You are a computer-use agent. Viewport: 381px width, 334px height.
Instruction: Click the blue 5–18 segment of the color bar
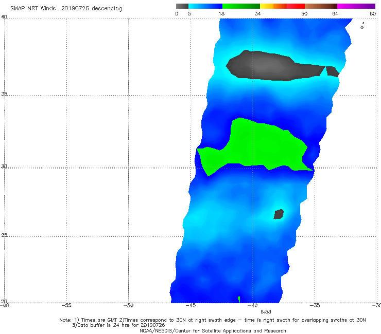pyautogui.click(x=205, y=6)
